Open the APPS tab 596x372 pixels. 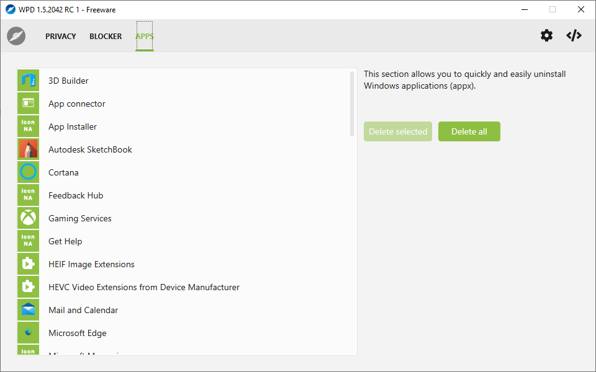point(145,37)
